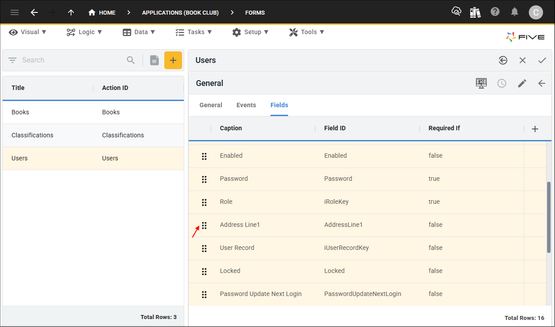The image size is (555, 327).
Task: Click drag handle of Password Update Next Login
Action: (x=204, y=294)
